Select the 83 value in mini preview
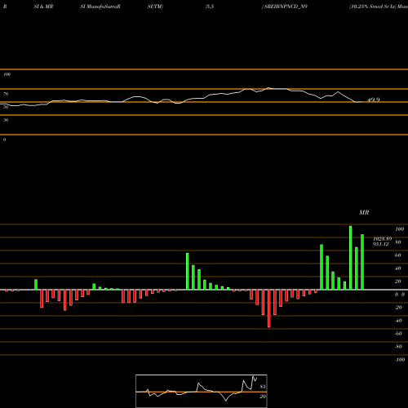The image size is (408, 408). [x=263, y=387]
